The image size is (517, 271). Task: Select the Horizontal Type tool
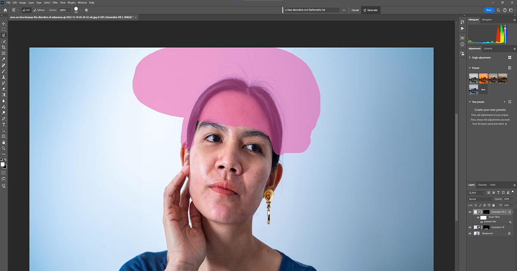tap(4, 124)
